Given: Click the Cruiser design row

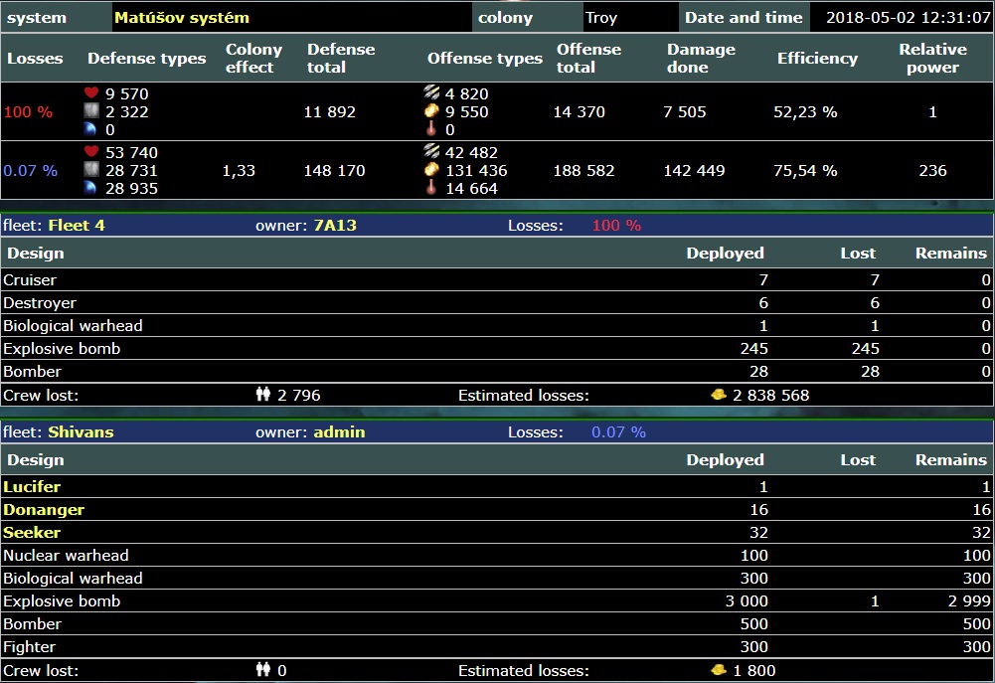Looking at the screenshot, I should [x=497, y=280].
